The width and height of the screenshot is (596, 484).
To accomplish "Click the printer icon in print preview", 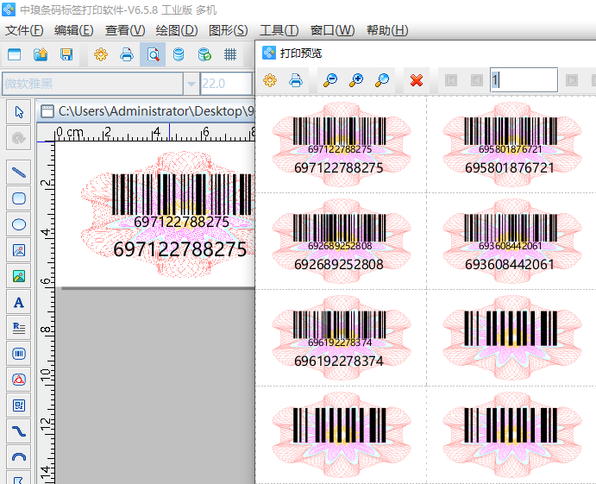I will (295, 80).
